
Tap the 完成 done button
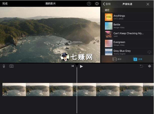pyautogui.click(x=5, y=3)
